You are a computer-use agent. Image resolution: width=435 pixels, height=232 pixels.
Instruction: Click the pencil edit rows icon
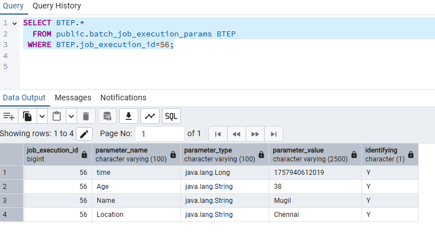[x=84, y=134]
